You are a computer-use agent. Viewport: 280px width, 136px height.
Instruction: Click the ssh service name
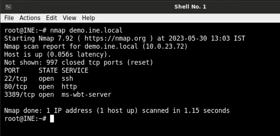tap(67, 79)
